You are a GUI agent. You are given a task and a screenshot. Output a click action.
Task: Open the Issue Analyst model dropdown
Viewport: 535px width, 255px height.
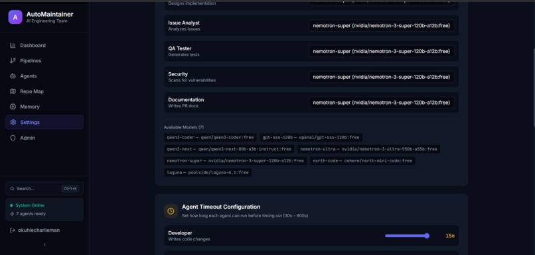[x=382, y=26]
